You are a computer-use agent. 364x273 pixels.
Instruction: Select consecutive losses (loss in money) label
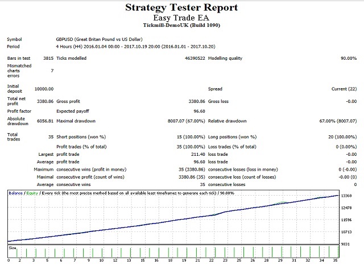tap(243, 169)
